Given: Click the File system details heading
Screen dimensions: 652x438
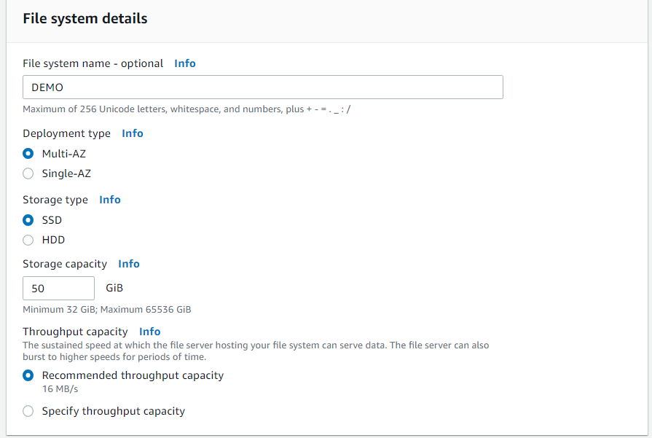Looking at the screenshot, I should point(85,19).
